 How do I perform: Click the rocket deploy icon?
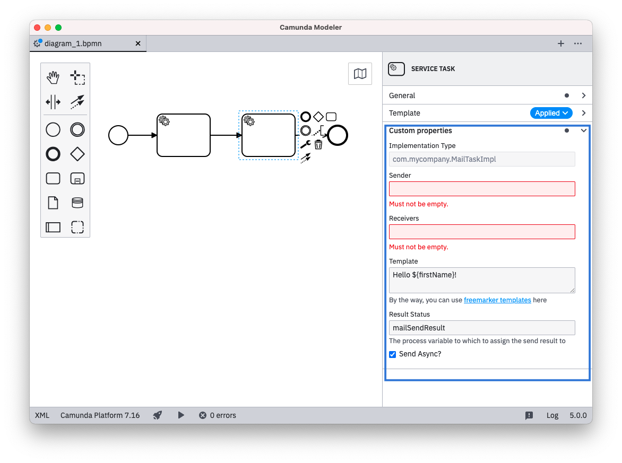(158, 415)
